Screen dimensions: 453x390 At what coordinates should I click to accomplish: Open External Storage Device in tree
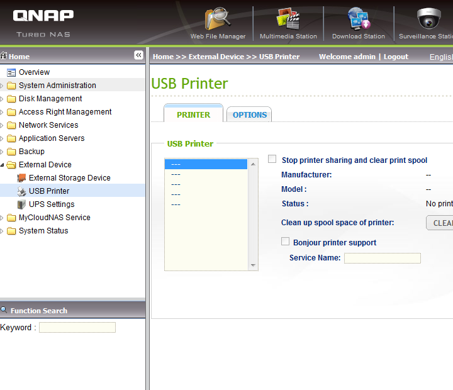point(69,178)
